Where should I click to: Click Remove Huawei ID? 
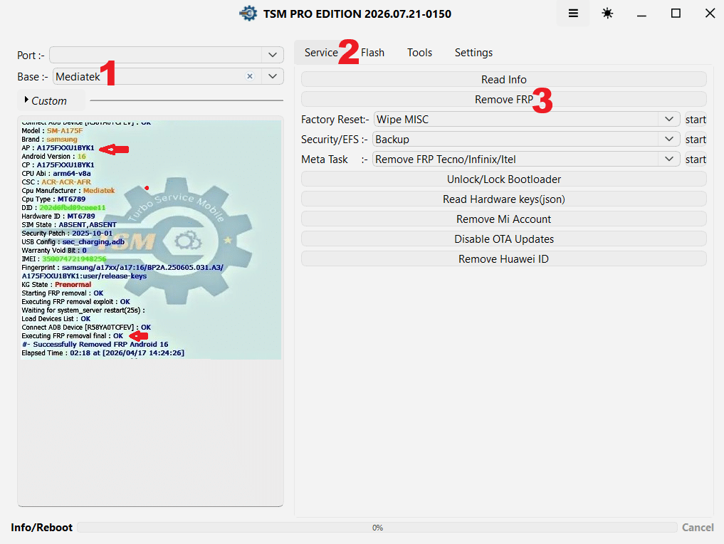click(504, 258)
